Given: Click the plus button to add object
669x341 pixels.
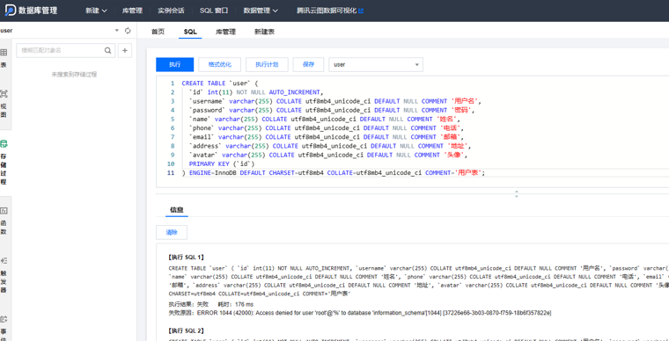Looking at the screenshot, I should [125, 50].
